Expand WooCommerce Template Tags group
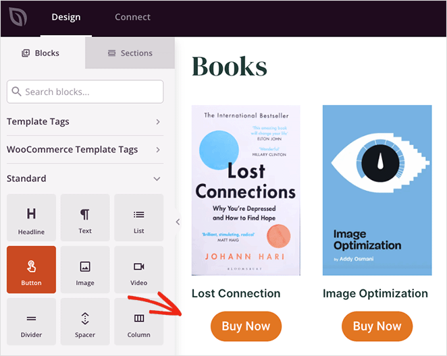Screen dimensions: 447x356 coord(85,150)
